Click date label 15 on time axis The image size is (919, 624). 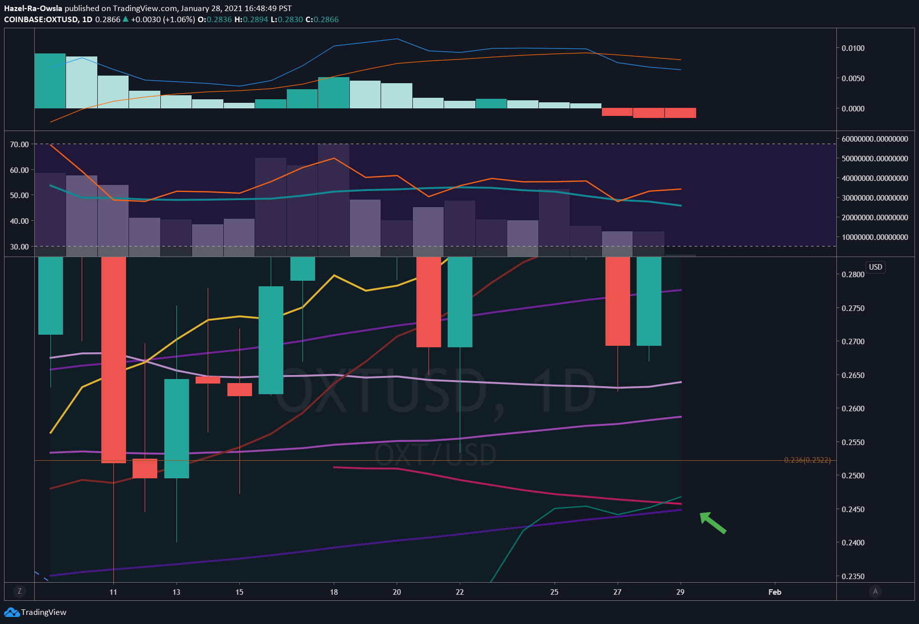pos(239,592)
